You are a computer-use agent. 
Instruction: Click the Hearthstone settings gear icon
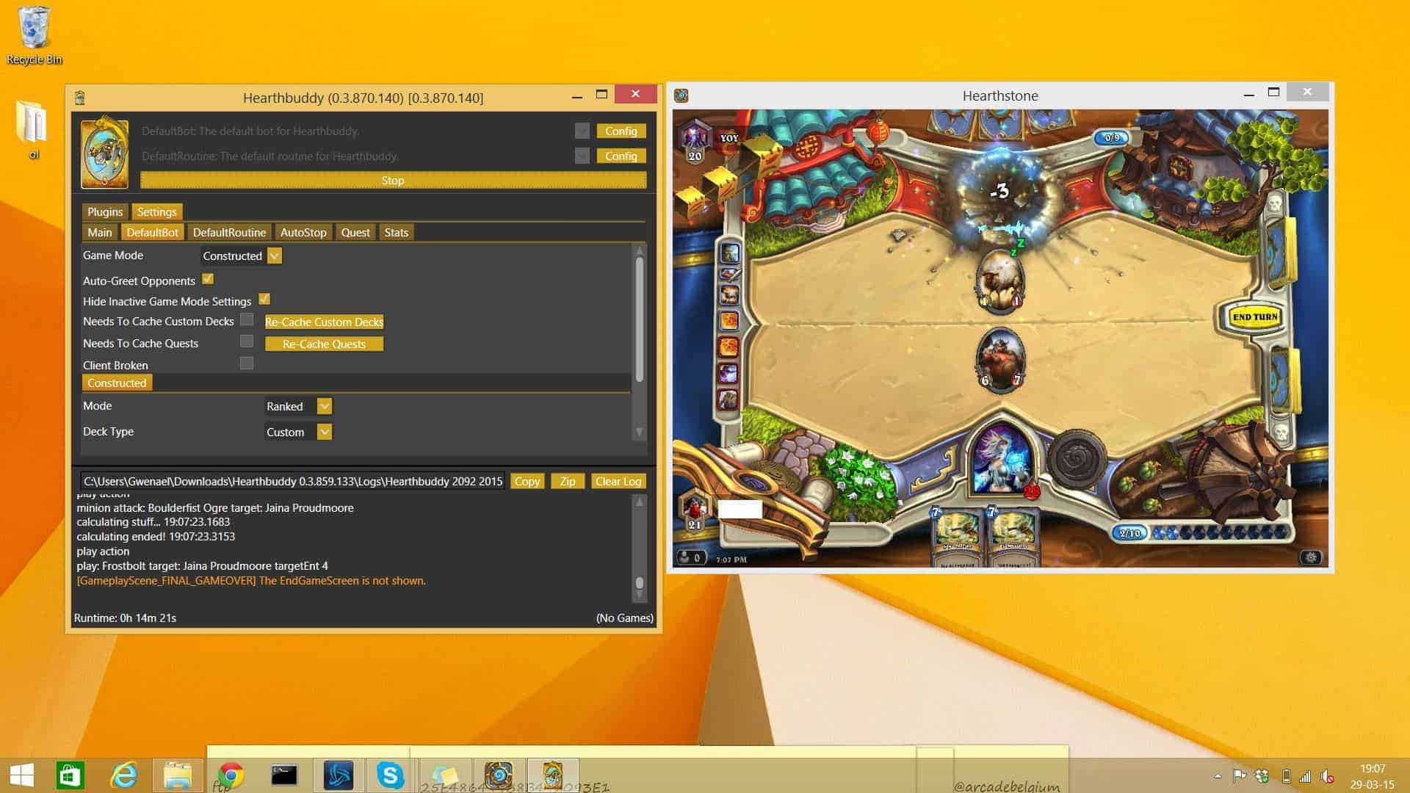(1311, 557)
